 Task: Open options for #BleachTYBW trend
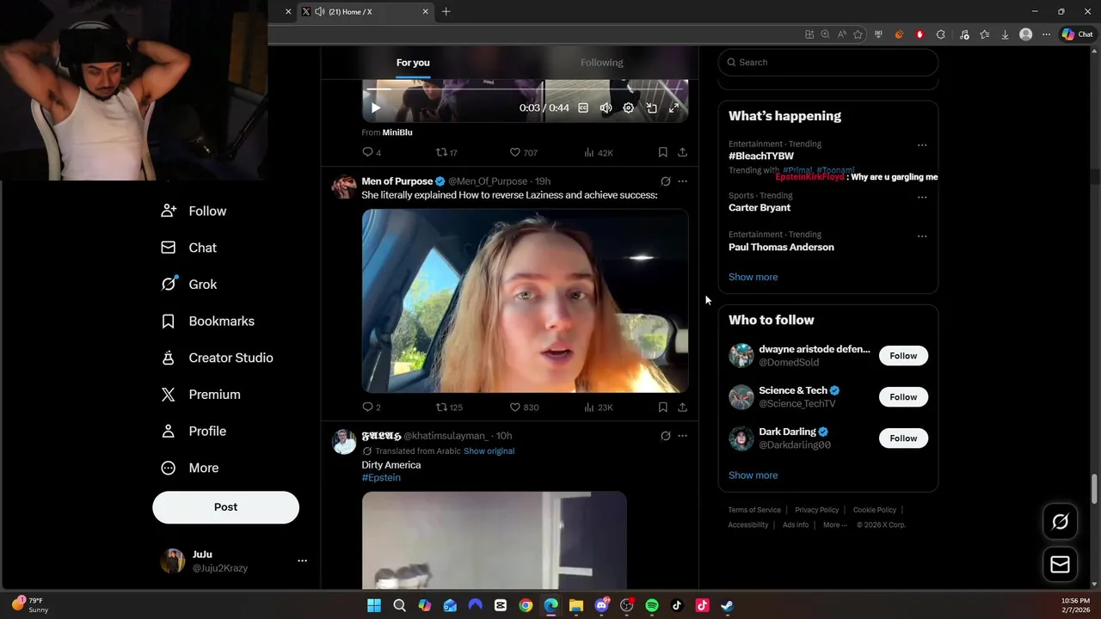(922, 145)
